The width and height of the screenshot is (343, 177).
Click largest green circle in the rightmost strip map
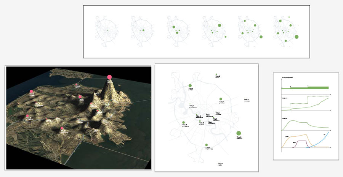(x=296, y=37)
